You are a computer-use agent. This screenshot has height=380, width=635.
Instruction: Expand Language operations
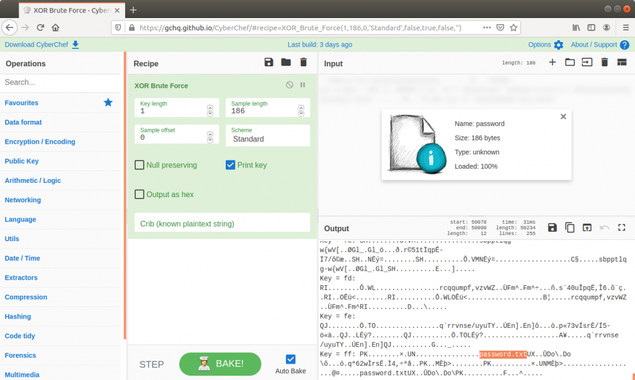[x=60, y=219]
